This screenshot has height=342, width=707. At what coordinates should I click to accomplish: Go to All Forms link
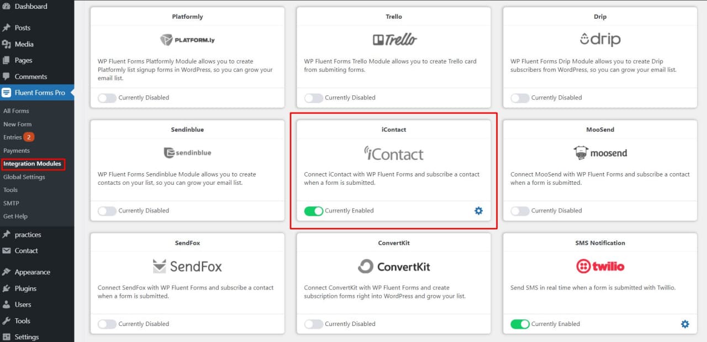tap(16, 111)
